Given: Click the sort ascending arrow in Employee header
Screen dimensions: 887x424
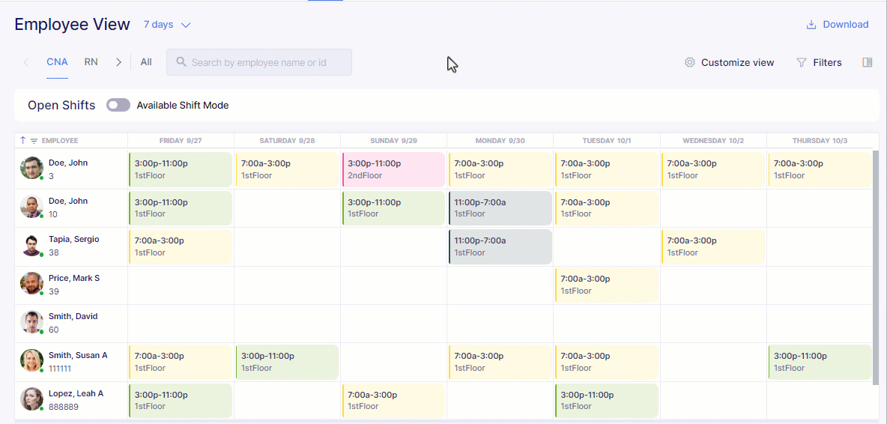Looking at the screenshot, I should (x=23, y=140).
